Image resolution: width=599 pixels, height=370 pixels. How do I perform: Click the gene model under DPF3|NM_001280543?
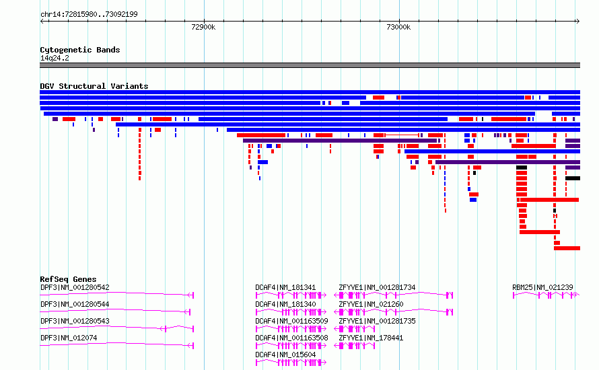(x=117, y=328)
